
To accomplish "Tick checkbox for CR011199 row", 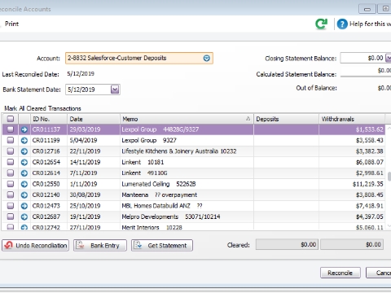I will [x=11, y=140].
